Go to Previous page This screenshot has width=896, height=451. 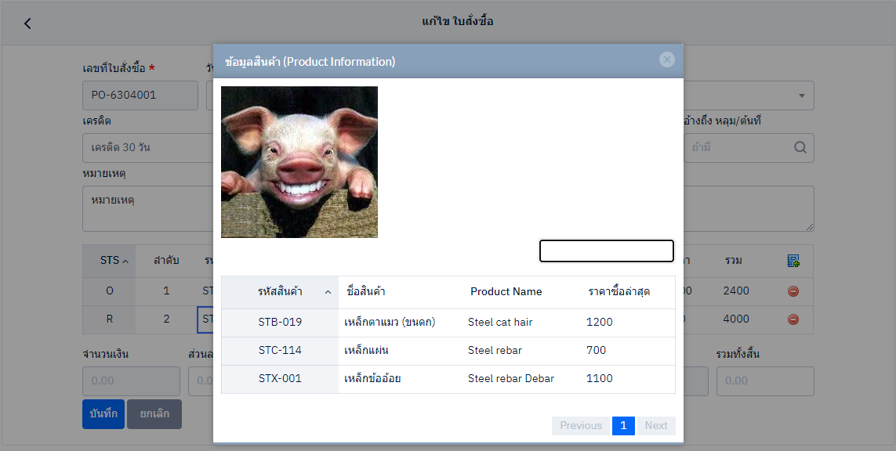pyautogui.click(x=581, y=426)
